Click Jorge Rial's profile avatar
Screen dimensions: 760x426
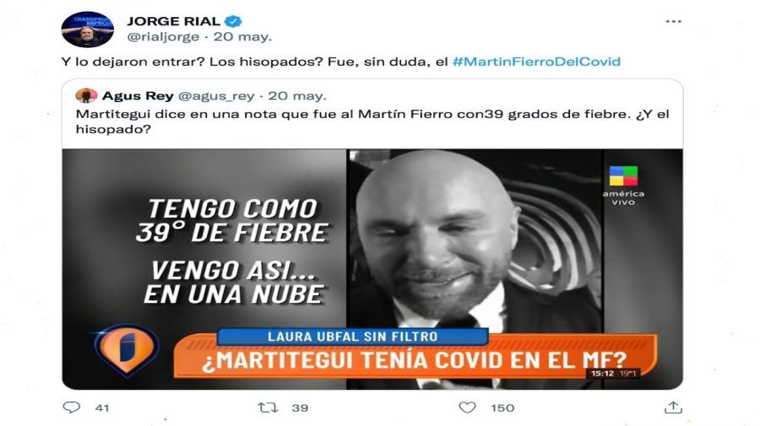click(x=87, y=30)
